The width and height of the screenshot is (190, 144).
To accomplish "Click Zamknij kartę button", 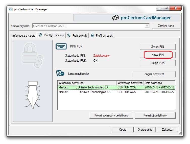I will point(166,26).
